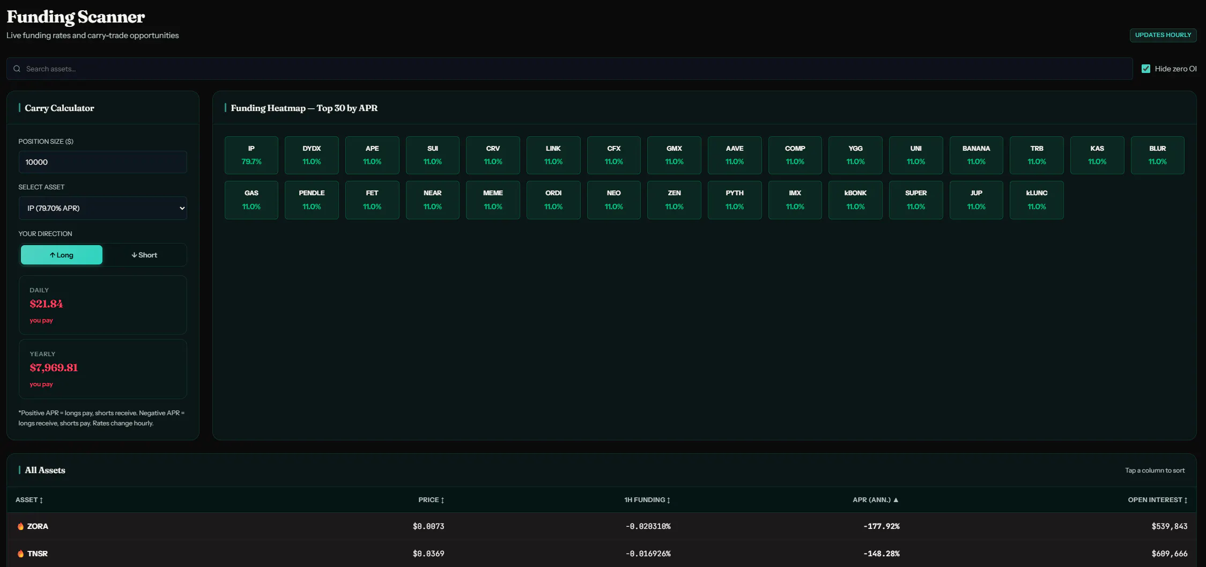Click the Updates Hourly badge
The height and width of the screenshot is (567, 1206).
1163,35
